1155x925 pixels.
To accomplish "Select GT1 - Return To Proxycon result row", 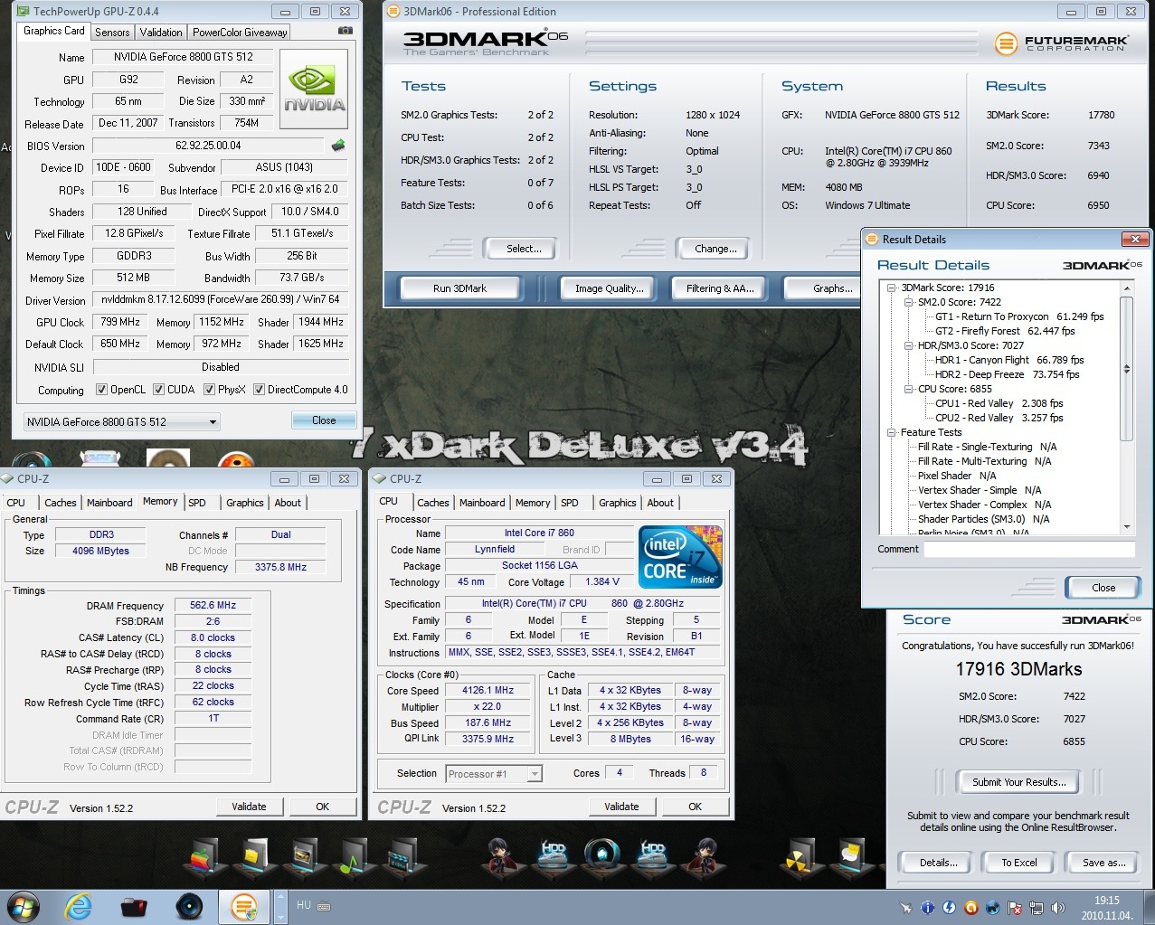I will (1019, 316).
